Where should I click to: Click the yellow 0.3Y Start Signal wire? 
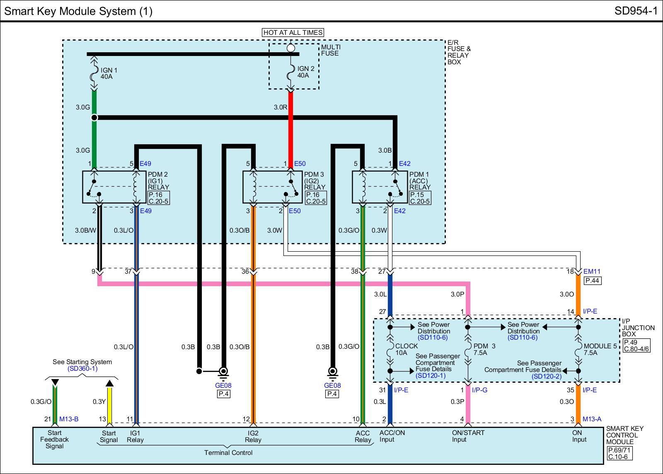110,404
